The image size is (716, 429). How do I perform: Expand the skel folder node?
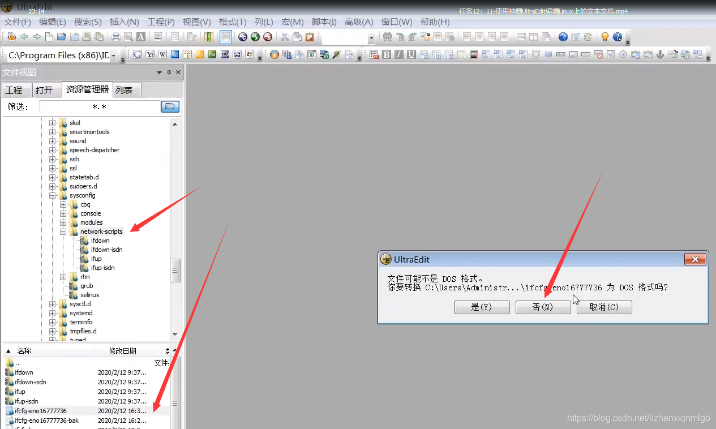click(53, 123)
